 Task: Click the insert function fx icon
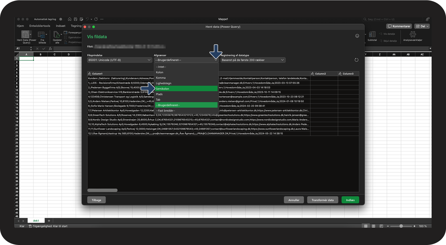[x=50, y=48]
